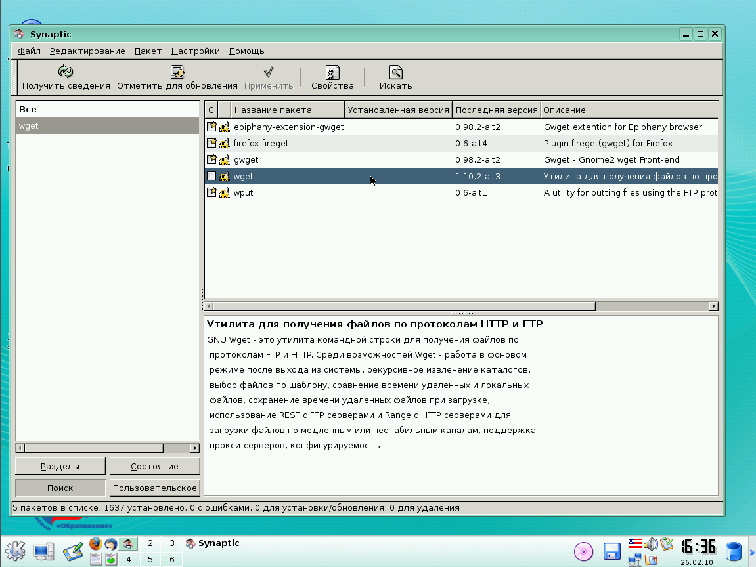Click the text document icon in taskbar
This screenshot has width=756, height=567.
(96, 559)
